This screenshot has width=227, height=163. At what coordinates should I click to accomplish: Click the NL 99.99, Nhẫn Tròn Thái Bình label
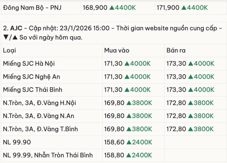pyautogui.click(x=48, y=155)
